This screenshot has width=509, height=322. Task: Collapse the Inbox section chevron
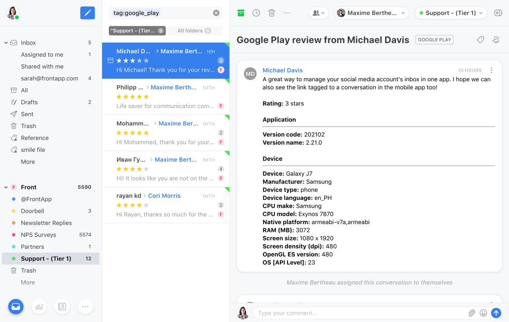(x=6, y=43)
